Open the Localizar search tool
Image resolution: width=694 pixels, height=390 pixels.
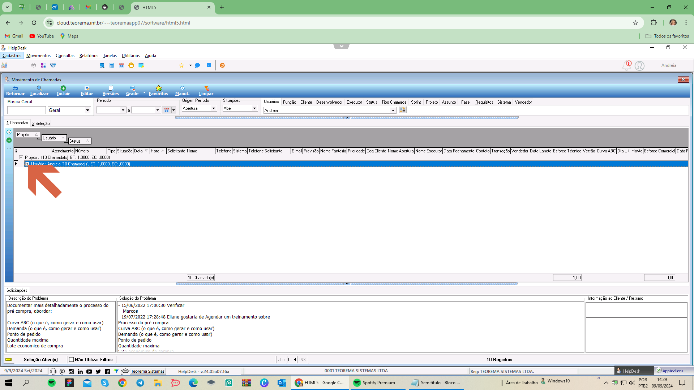pyautogui.click(x=39, y=91)
